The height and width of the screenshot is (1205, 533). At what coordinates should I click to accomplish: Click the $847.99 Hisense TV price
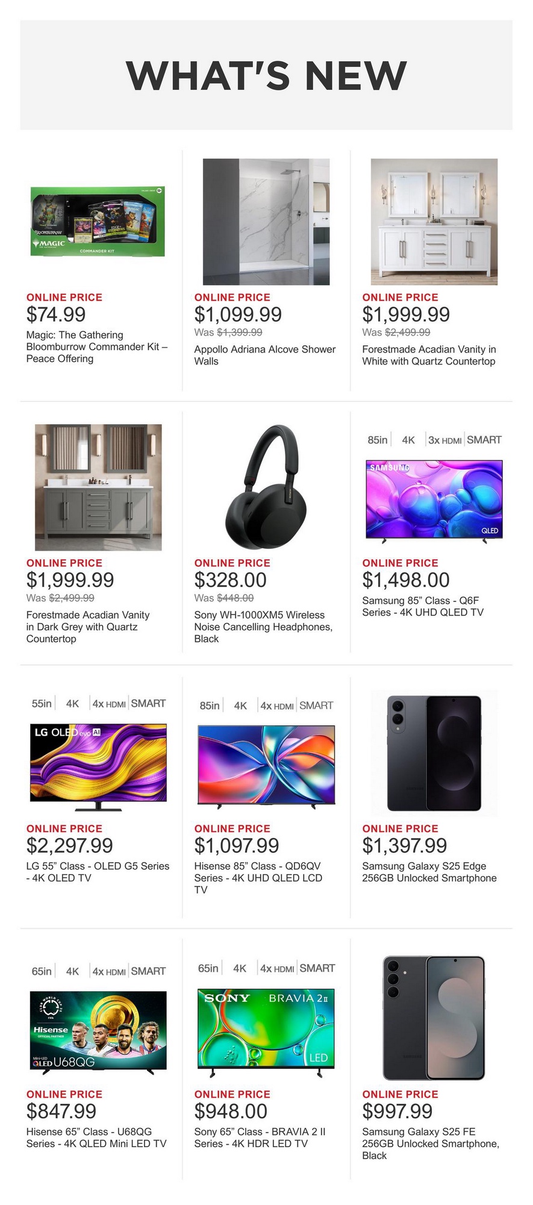(x=61, y=1111)
